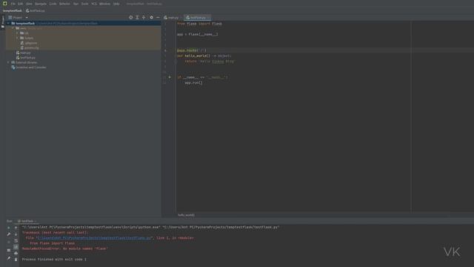Click the pin tab icon in Run panel

click(x=9, y=259)
